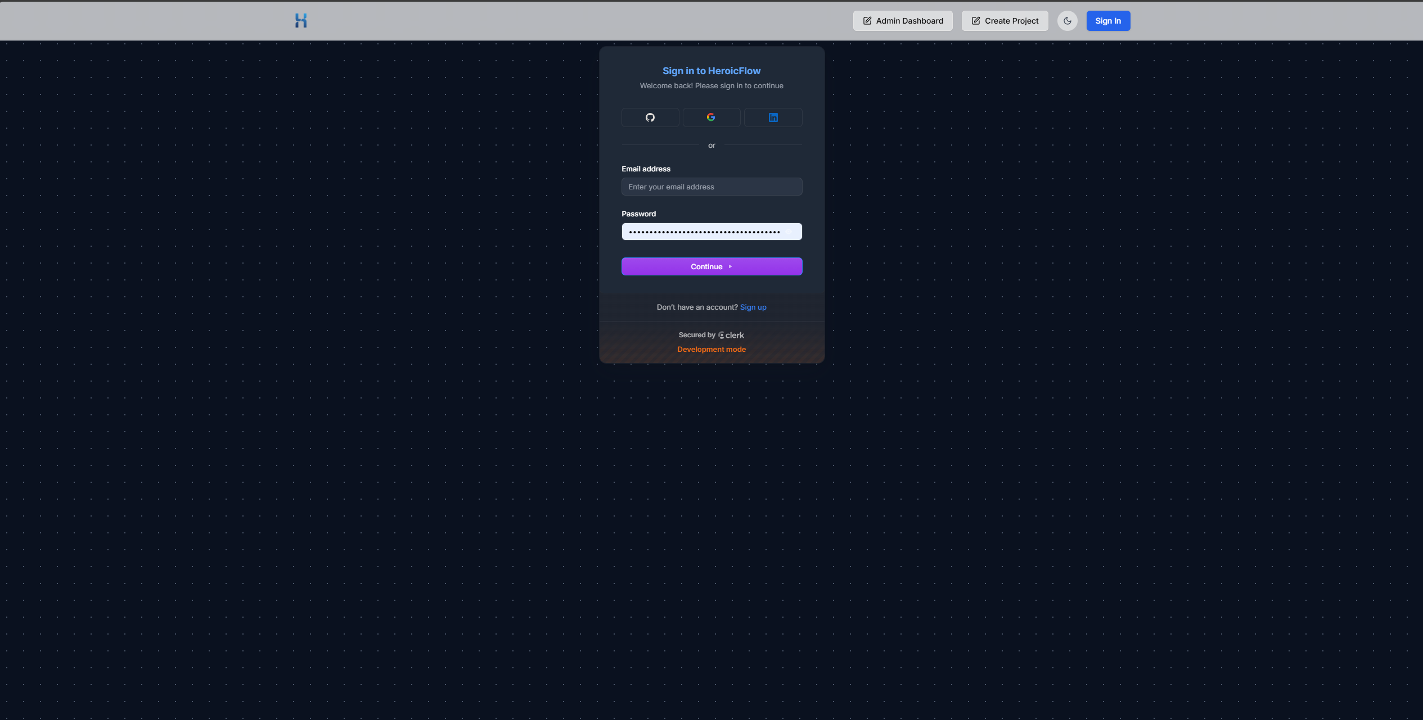
Task: Toggle dark mode with moon icon
Action: pyautogui.click(x=1067, y=21)
